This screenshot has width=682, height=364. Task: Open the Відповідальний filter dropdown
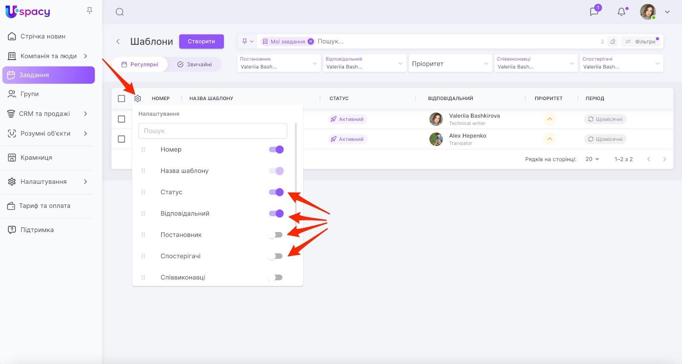pyautogui.click(x=364, y=63)
